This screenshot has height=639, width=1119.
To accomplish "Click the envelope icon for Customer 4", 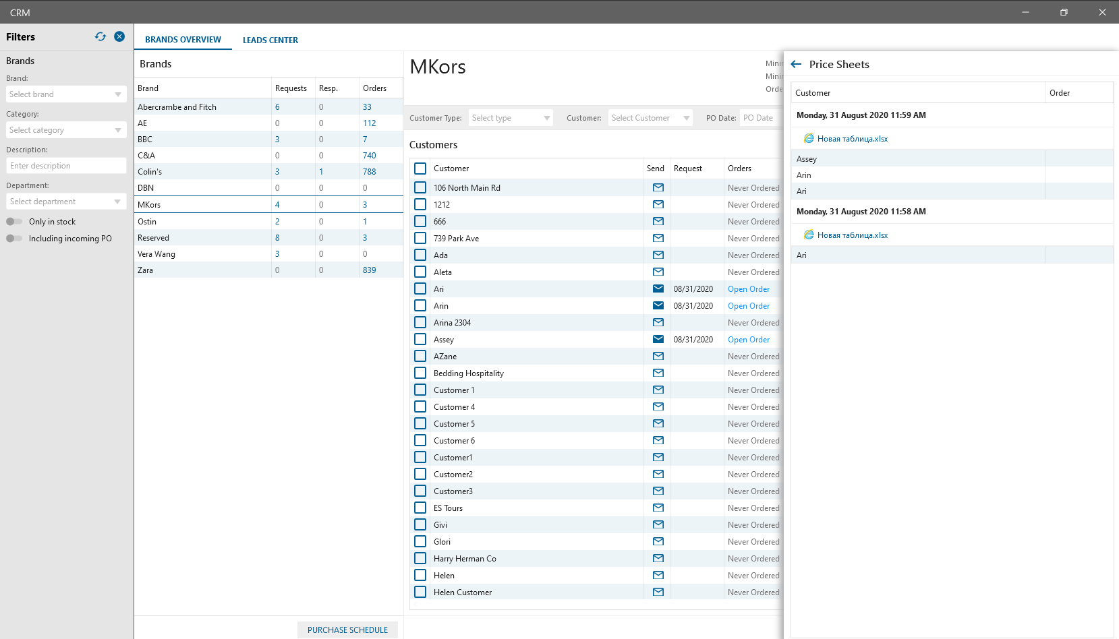I will coord(658,406).
